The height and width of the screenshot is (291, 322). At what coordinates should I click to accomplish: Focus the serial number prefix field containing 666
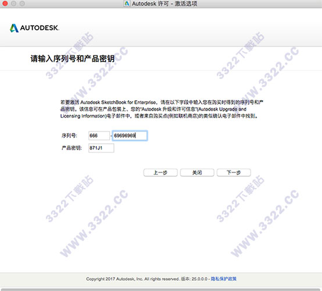click(x=99, y=136)
